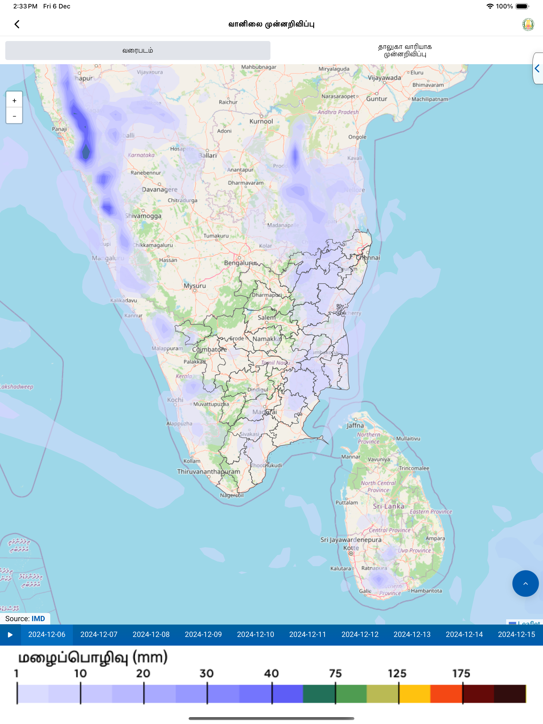Tap the blue scroll-up floating button
This screenshot has width=543, height=724.
(x=525, y=584)
